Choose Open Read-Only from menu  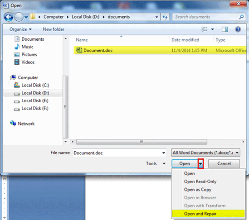(200, 182)
